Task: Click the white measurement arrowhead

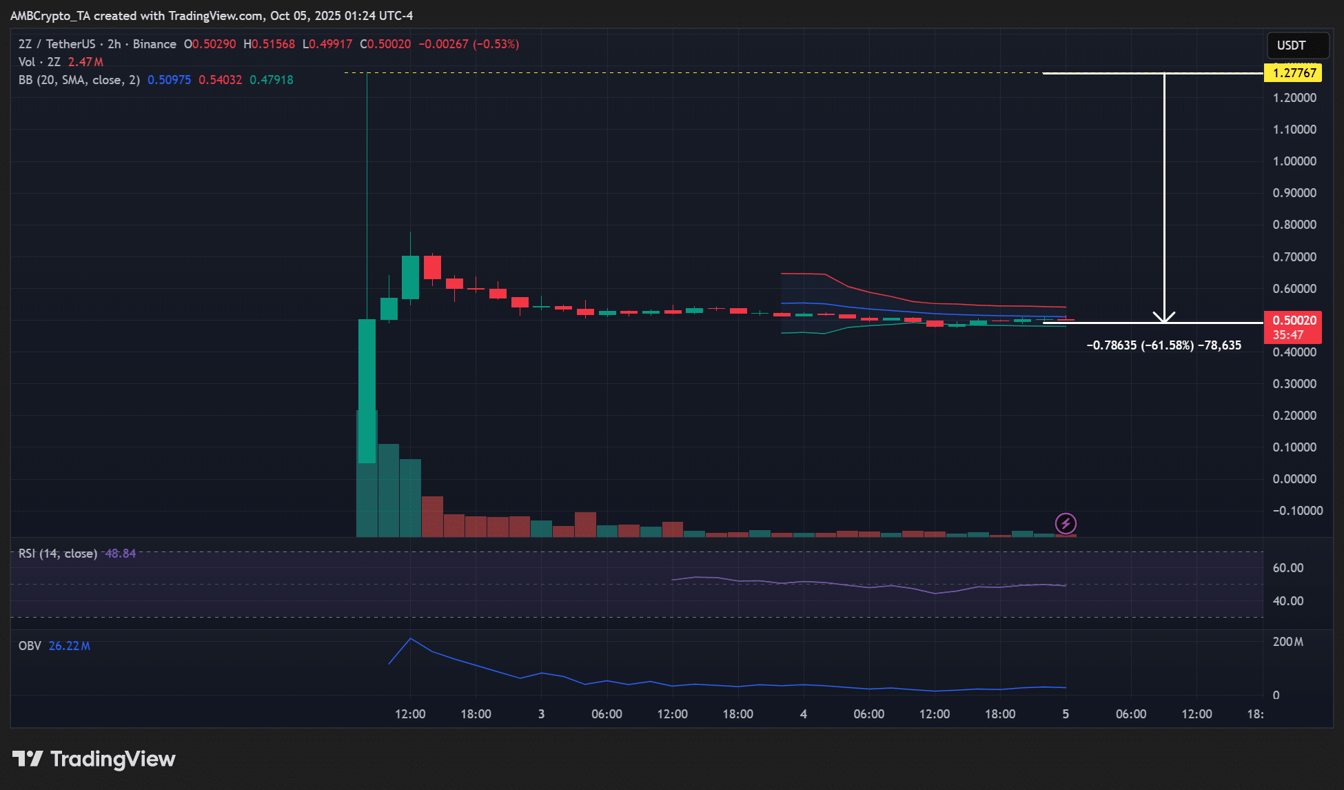Action: click(x=1164, y=318)
